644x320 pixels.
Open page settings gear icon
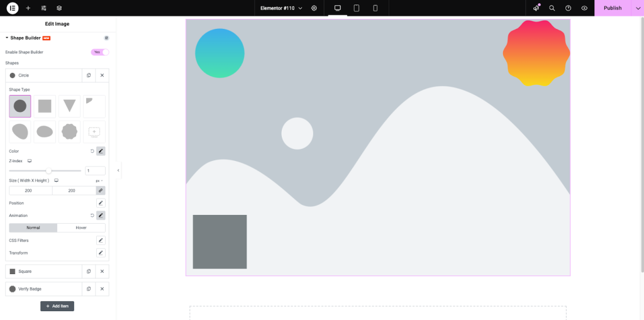(x=314, y=8)
